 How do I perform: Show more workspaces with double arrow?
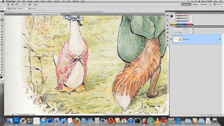pyautogui.click(x=210, y=5)
